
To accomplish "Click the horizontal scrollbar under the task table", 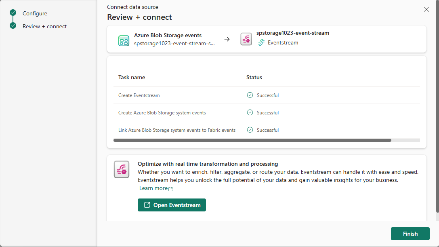I will pos(252,140).
